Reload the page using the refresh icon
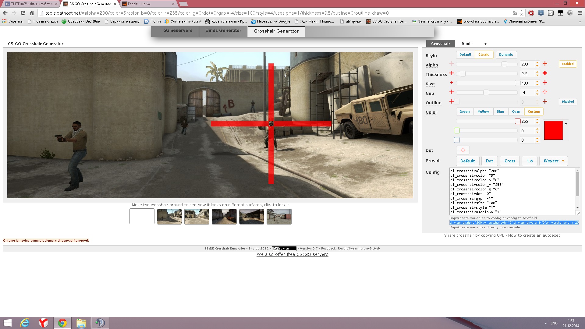Viewport: 585px width, 329px height. [23, 13]
